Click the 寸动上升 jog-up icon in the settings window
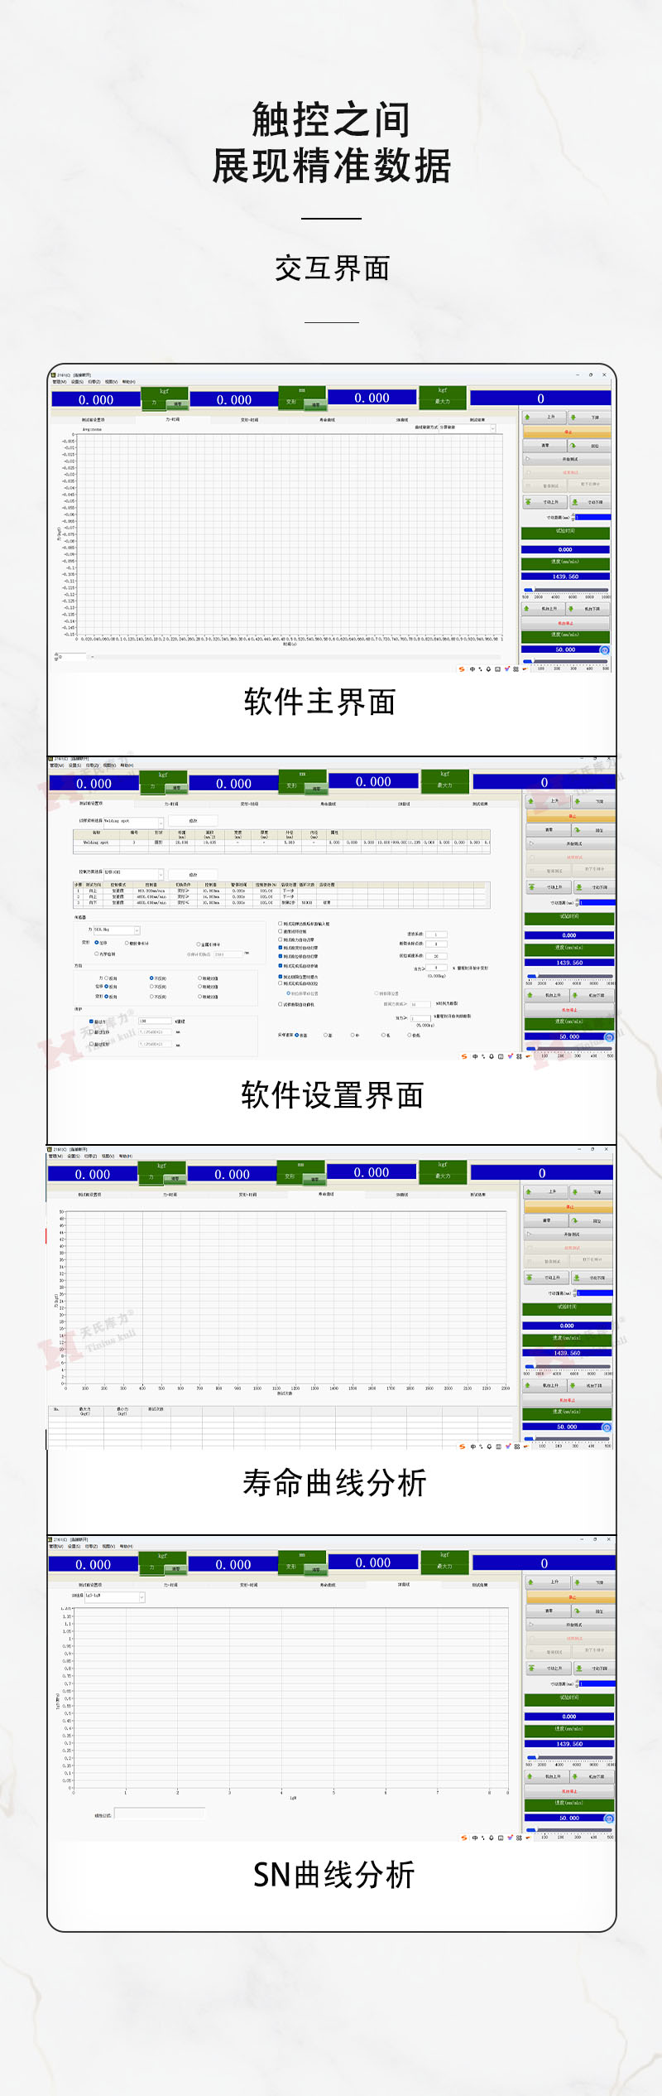Viewport: 662px width, 2096px height. point(548,887)
